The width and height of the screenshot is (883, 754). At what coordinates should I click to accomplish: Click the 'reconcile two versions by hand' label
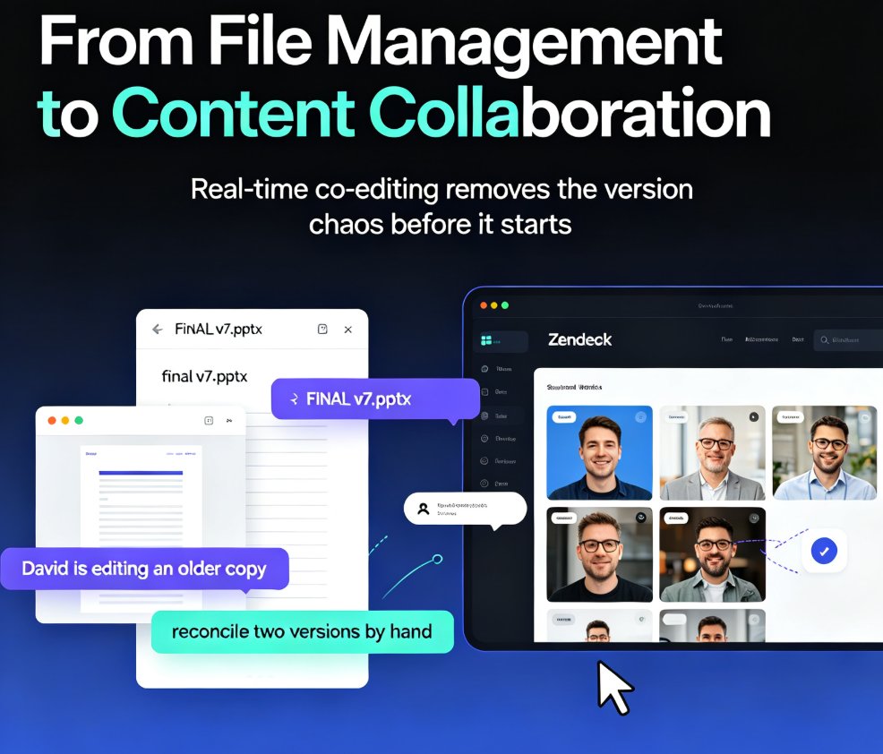pos(302,632)
